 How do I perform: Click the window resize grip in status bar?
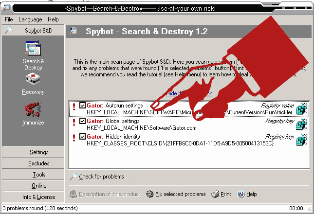[x=309, y=209]
